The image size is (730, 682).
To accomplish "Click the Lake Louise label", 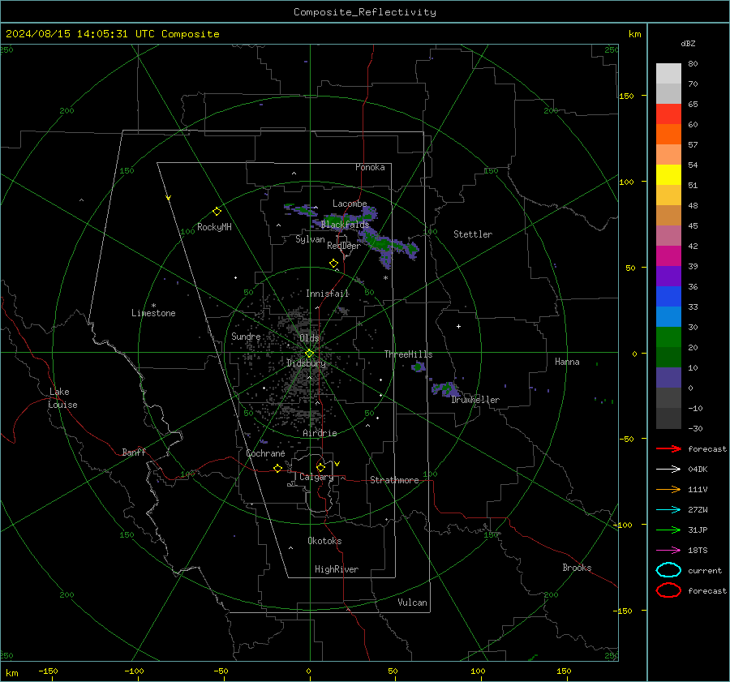I will 62,398.
